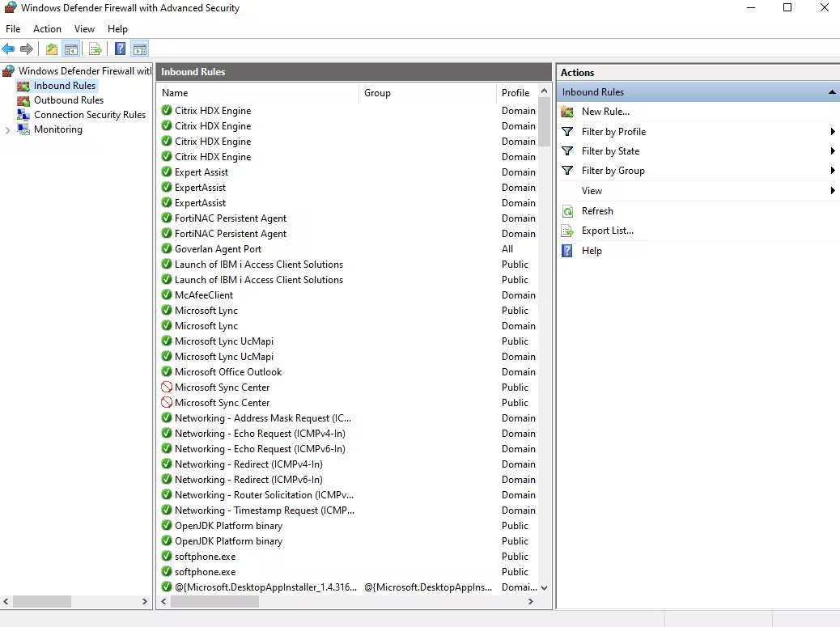Expand the View submenu arrow in Actions
This screenshot has height=627, width=840.
[833, 191]
